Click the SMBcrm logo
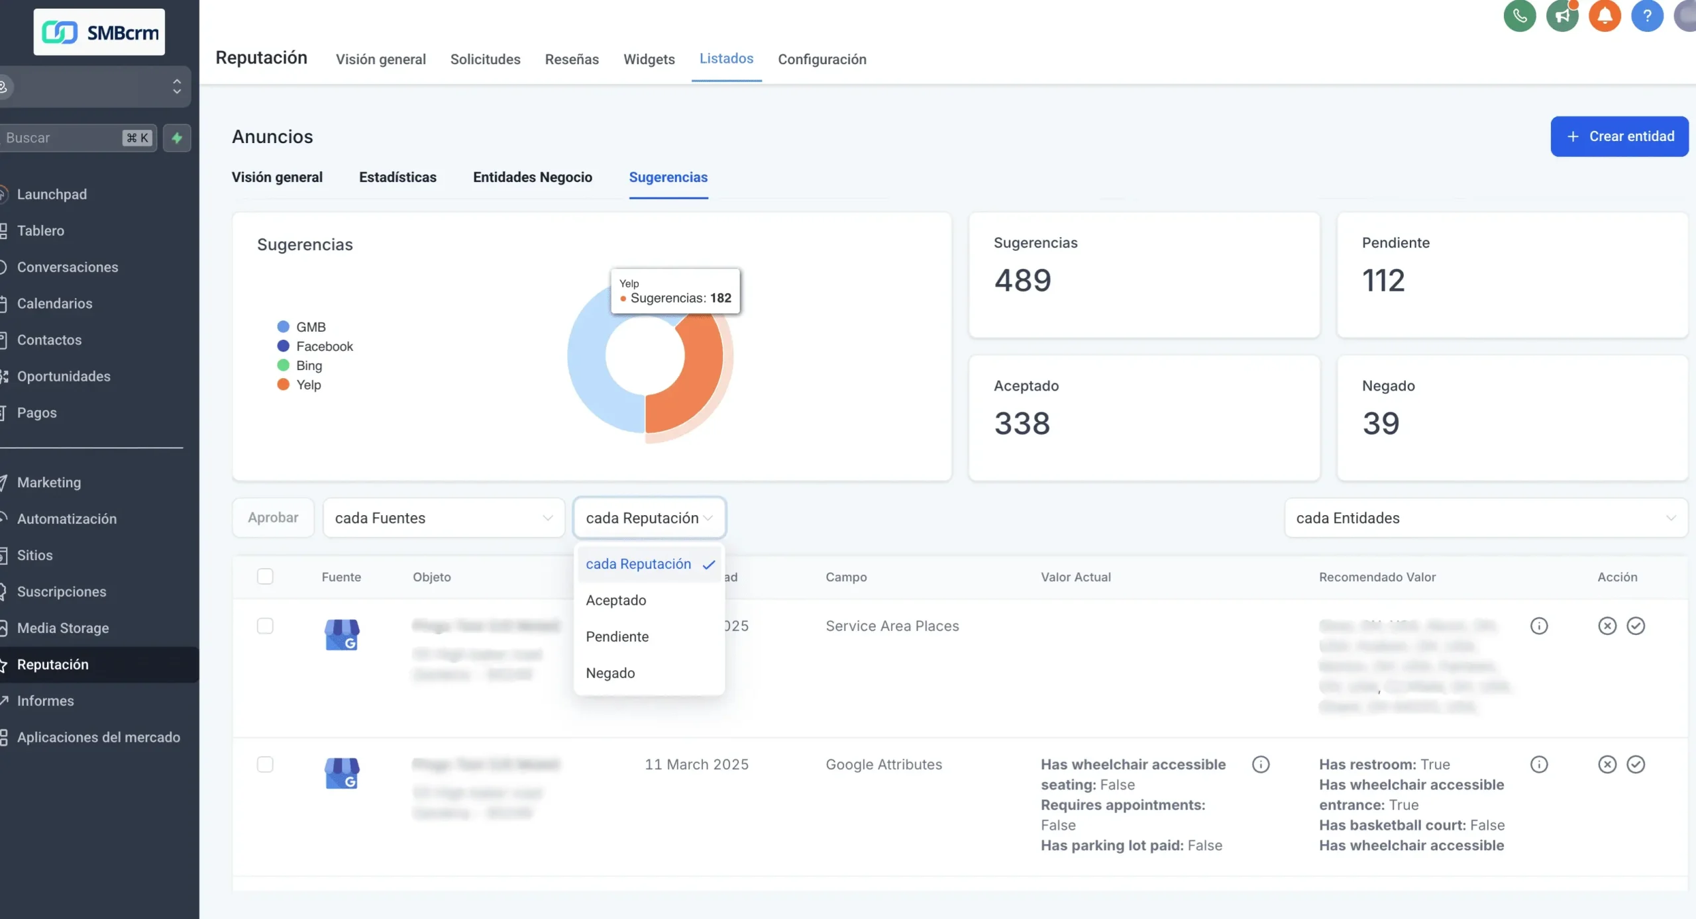Screen dimensions: 1696x919 99,32
